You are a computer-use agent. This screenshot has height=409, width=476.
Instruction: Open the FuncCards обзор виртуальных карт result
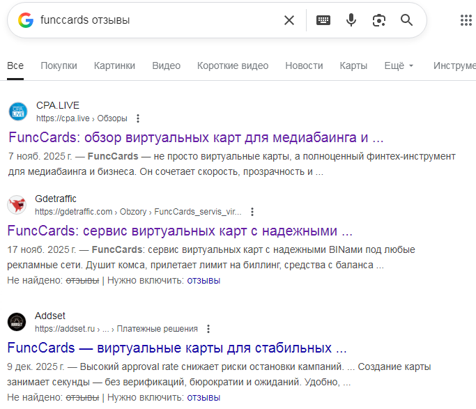pyautogui.click(x=196, y=137)
